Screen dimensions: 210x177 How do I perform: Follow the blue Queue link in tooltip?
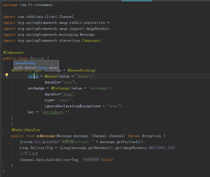(43, 67)
